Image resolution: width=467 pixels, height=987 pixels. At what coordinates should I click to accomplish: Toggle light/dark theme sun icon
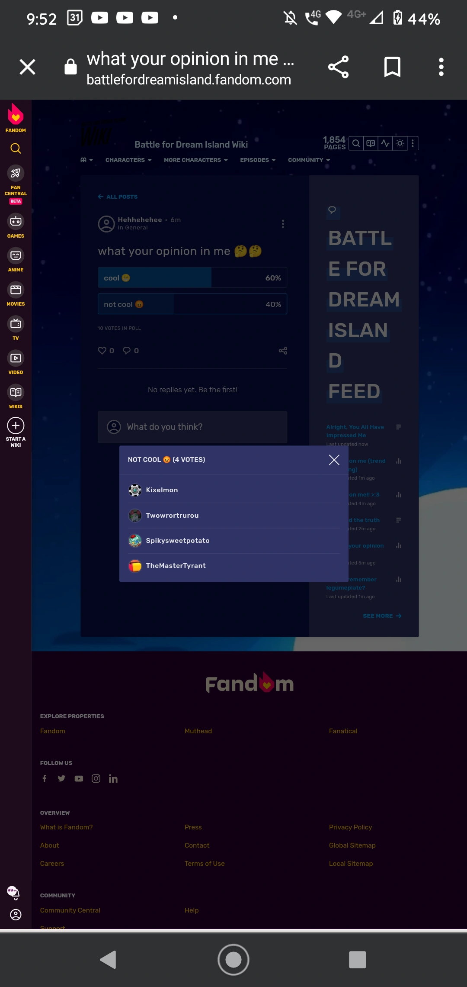(x=400, y=143)
